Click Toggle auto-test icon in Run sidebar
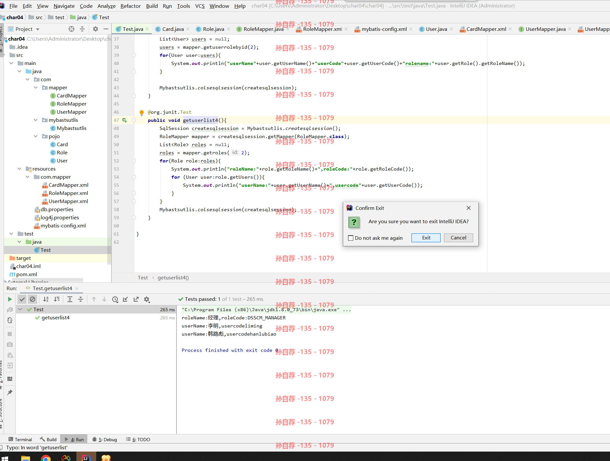Screen dimensions: 610x461 [x=10, y=320]
